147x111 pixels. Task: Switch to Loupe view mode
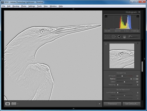click(x=8, y=104)
